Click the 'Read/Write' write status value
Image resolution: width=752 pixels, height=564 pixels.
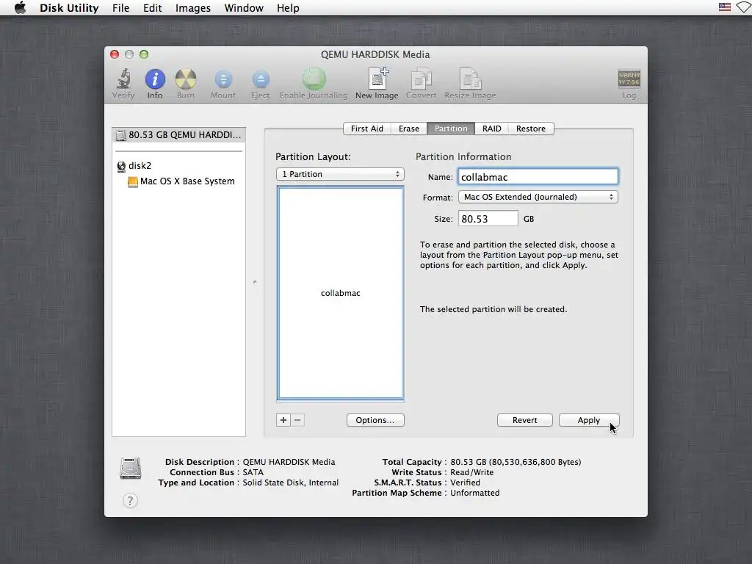471,472
